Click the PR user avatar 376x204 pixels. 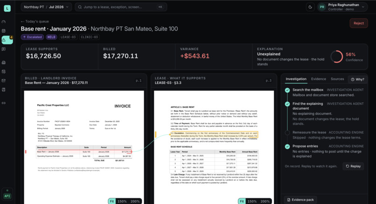click(x=322, y=7)
